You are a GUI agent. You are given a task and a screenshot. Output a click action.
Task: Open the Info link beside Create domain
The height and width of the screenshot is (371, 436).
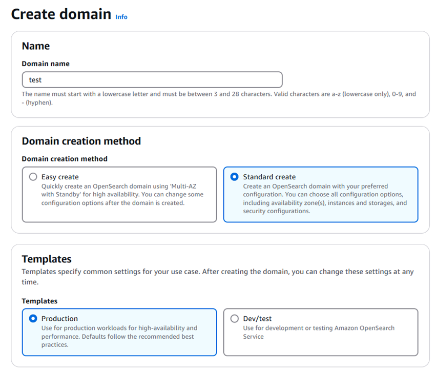coord(121,17)
